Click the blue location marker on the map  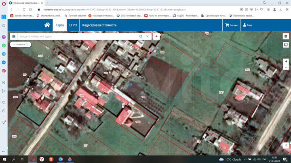(x=130, y=85)
